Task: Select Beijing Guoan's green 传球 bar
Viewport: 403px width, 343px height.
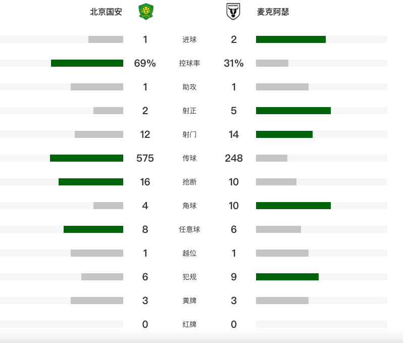Action: pyautogui.click(x=86, y=158)
